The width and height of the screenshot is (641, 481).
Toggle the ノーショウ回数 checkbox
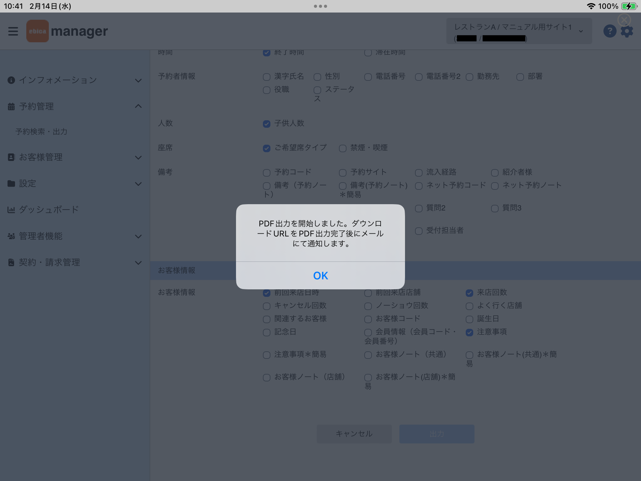368,306
